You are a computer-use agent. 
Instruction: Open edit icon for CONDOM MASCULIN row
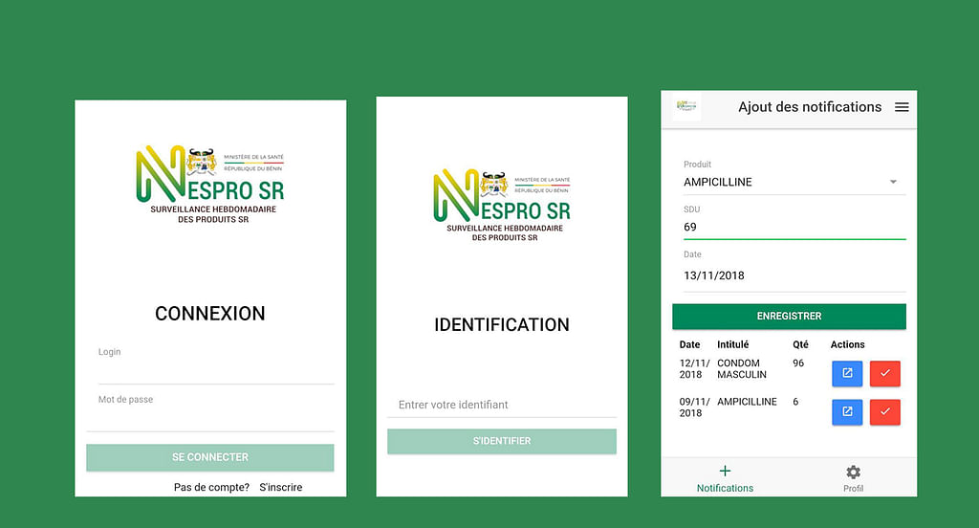847,374
